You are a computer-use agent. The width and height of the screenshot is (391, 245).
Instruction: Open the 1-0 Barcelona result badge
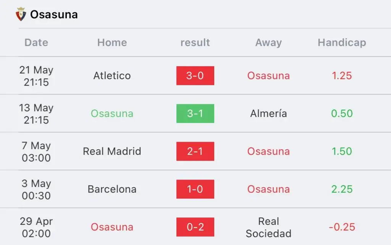[195, 189]
